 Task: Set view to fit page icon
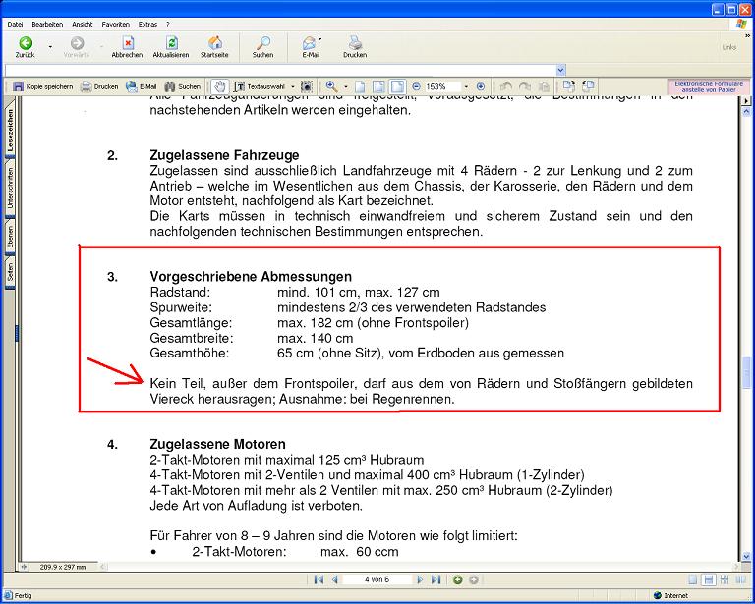click(378, 86)
